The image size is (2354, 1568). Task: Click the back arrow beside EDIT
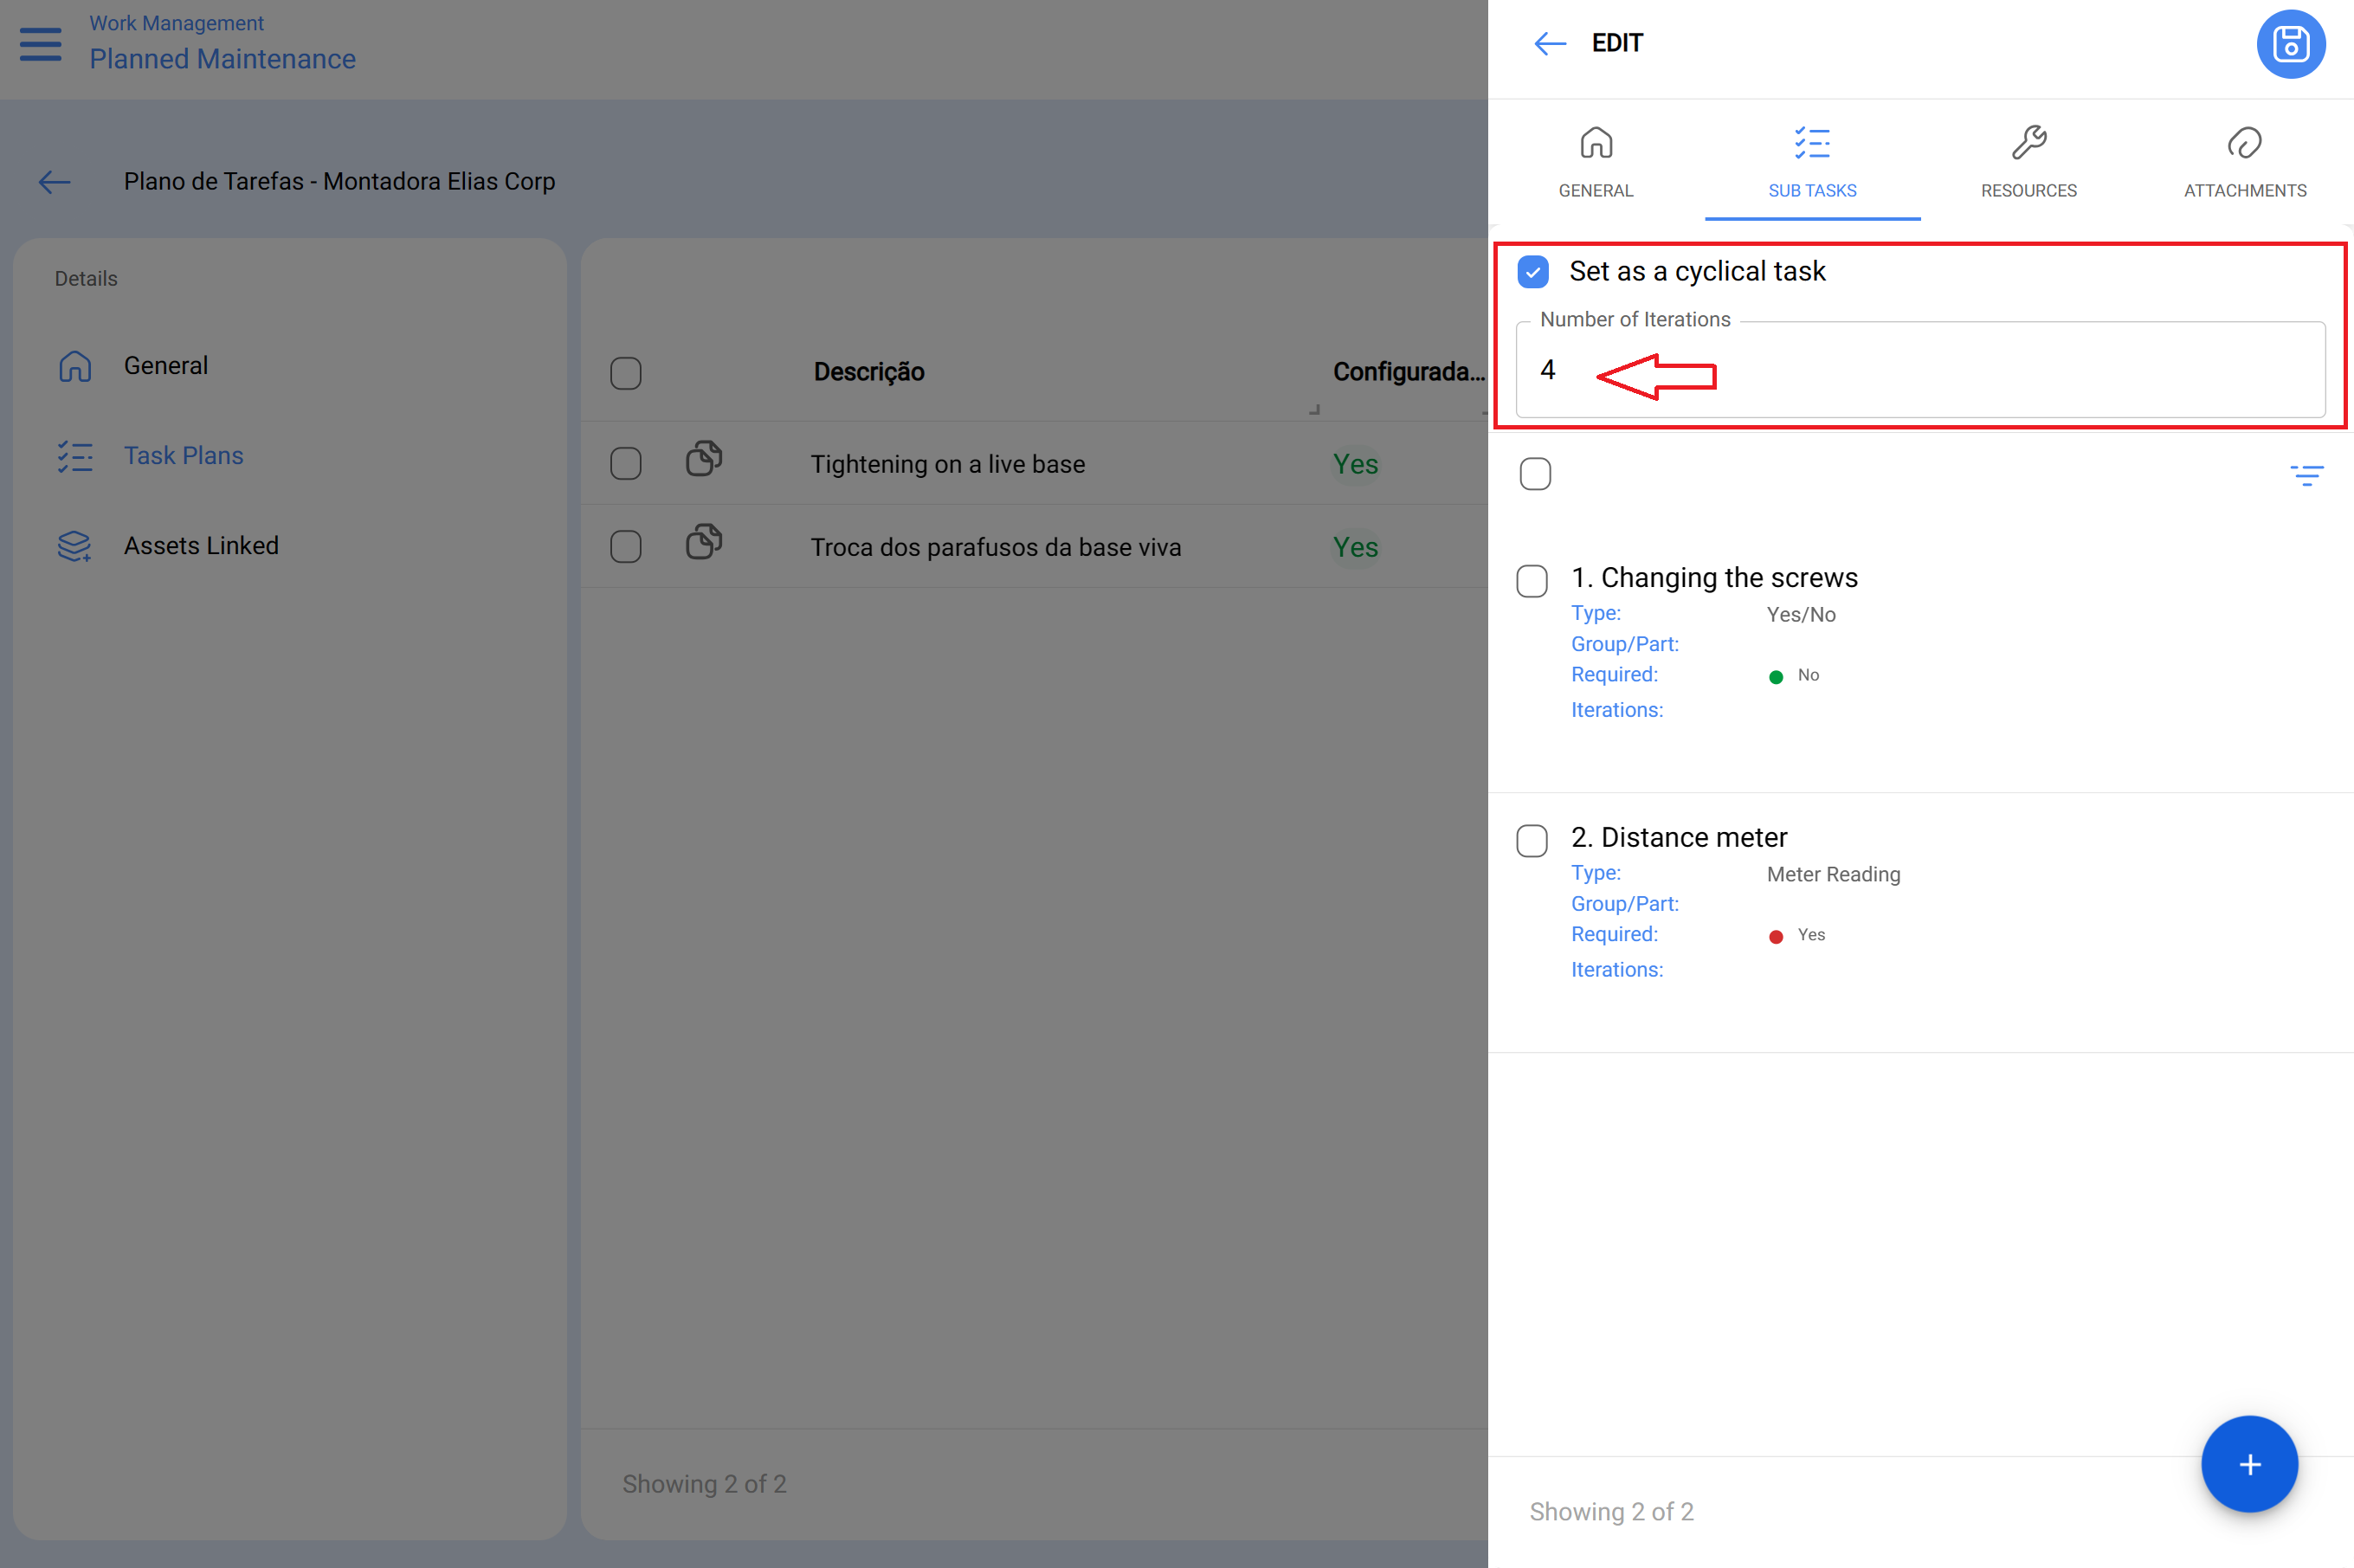pos(1549,43)
